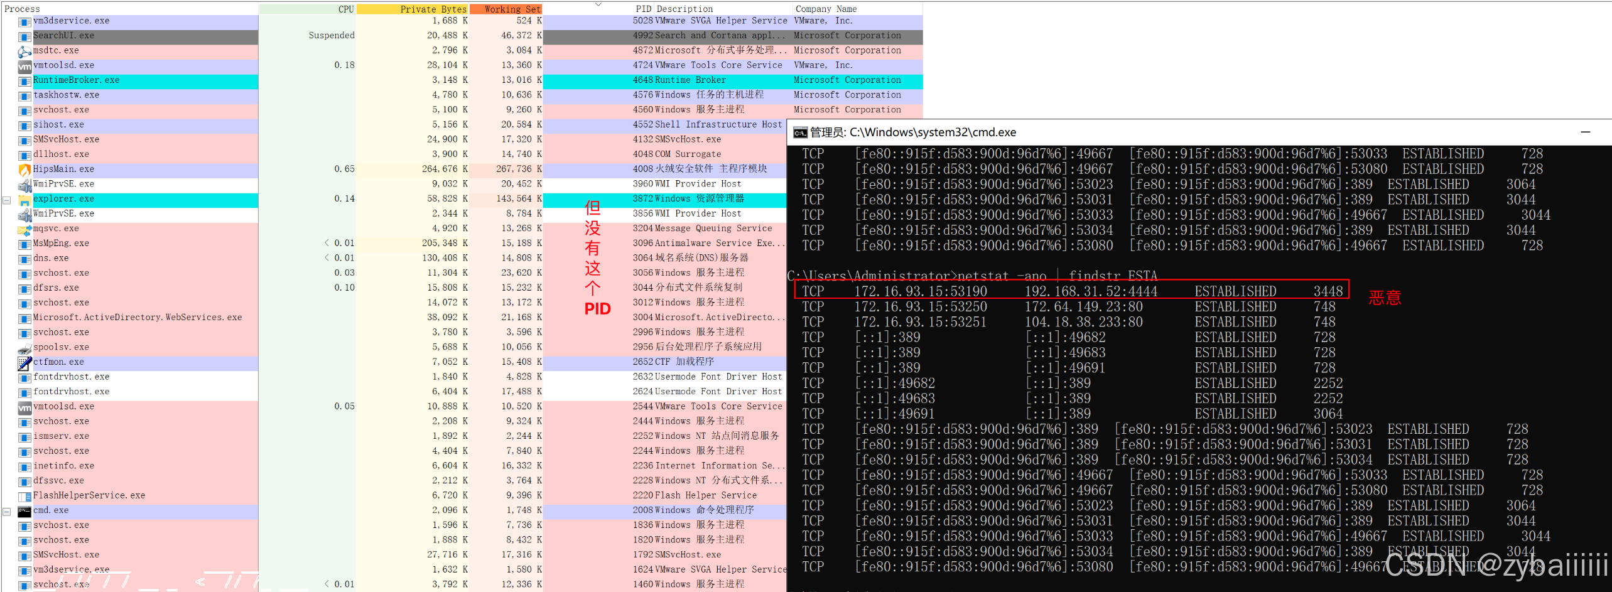Click the dfsrs.exe process icon
1612x592 pixels.
(x=24, y=289)
